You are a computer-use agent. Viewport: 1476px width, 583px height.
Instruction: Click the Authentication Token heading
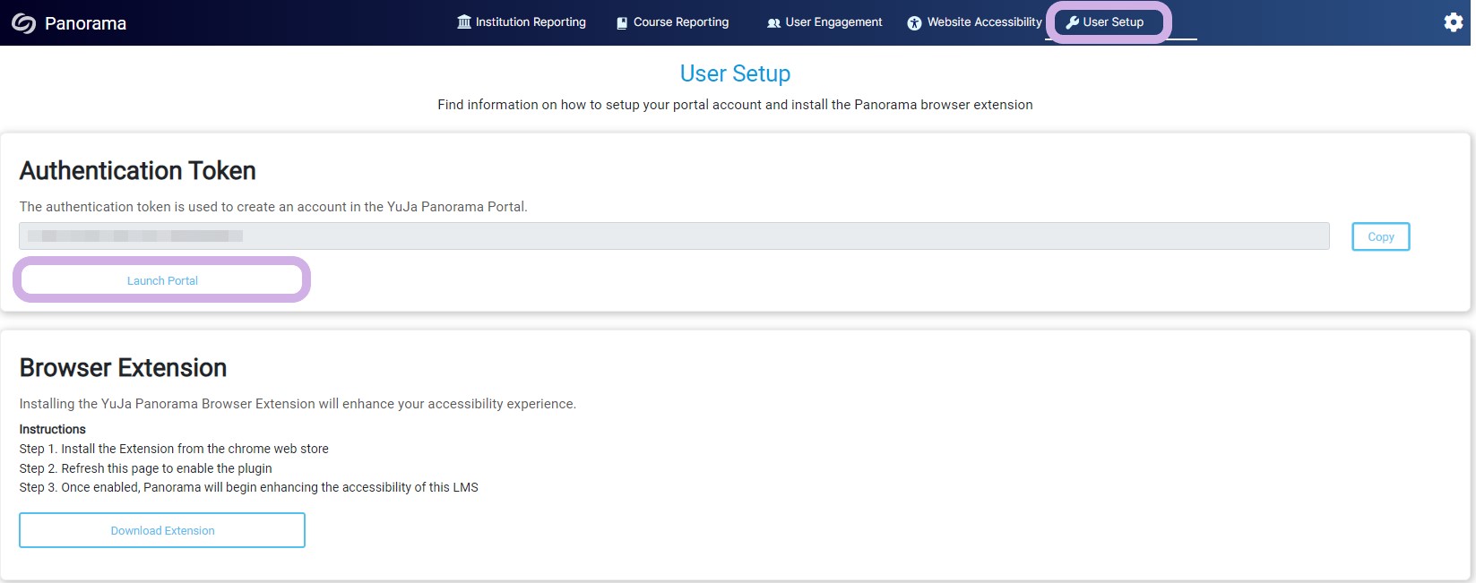[138, 170]
